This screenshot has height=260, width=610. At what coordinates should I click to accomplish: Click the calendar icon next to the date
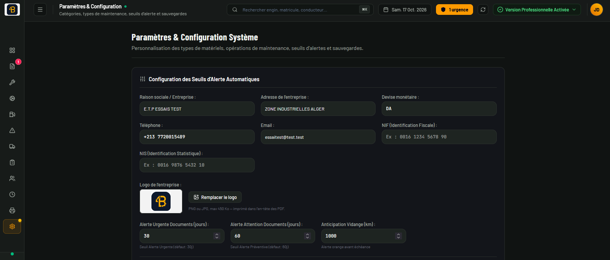386,10
